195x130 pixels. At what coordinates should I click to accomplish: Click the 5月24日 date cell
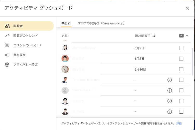click(x=140, y=69)
